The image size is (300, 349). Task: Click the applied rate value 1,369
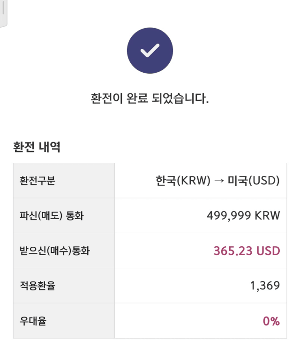pyautogui.click(x=265, y=286)
